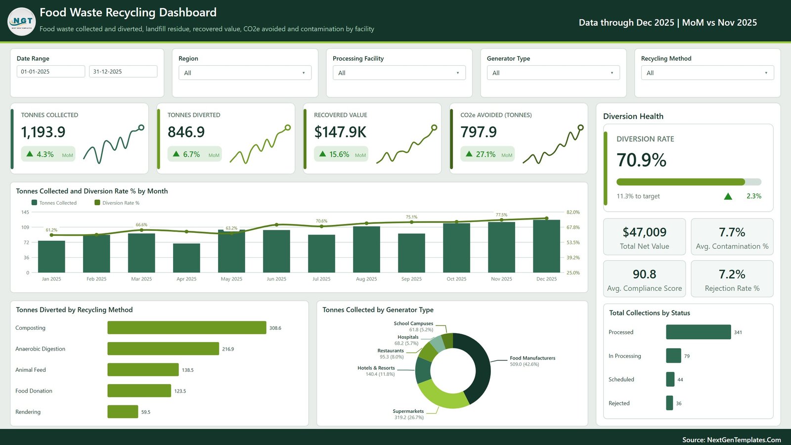Click the Diversion Rate % legend swatch

97,203
